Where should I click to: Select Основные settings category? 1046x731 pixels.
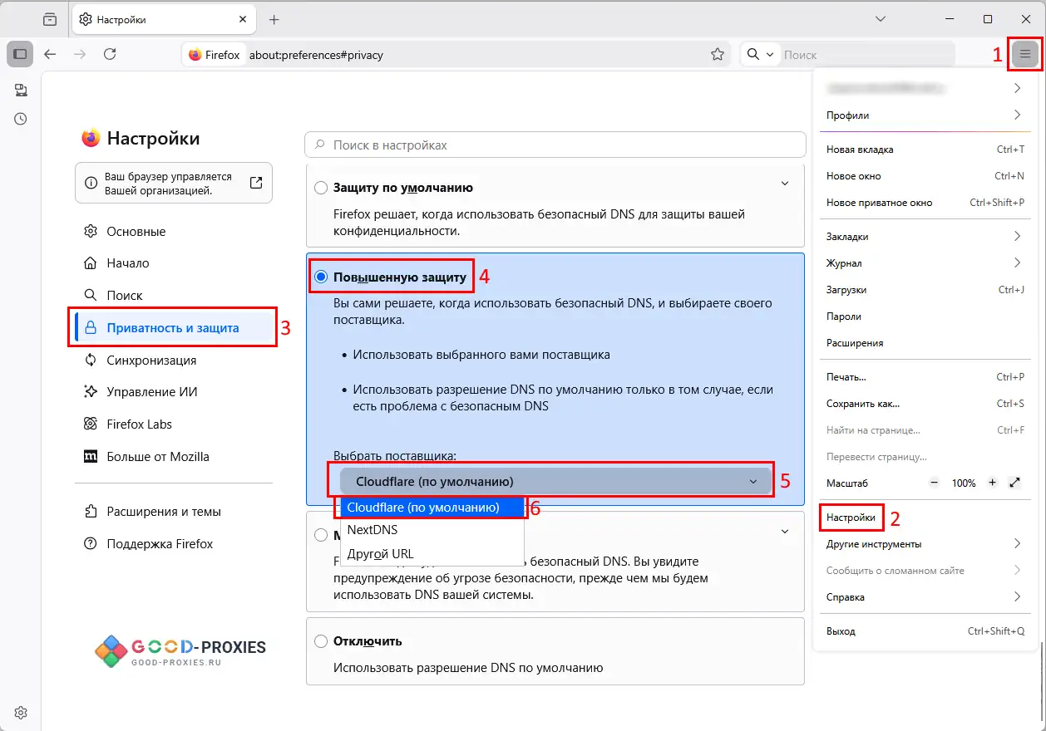coord(174,231)
